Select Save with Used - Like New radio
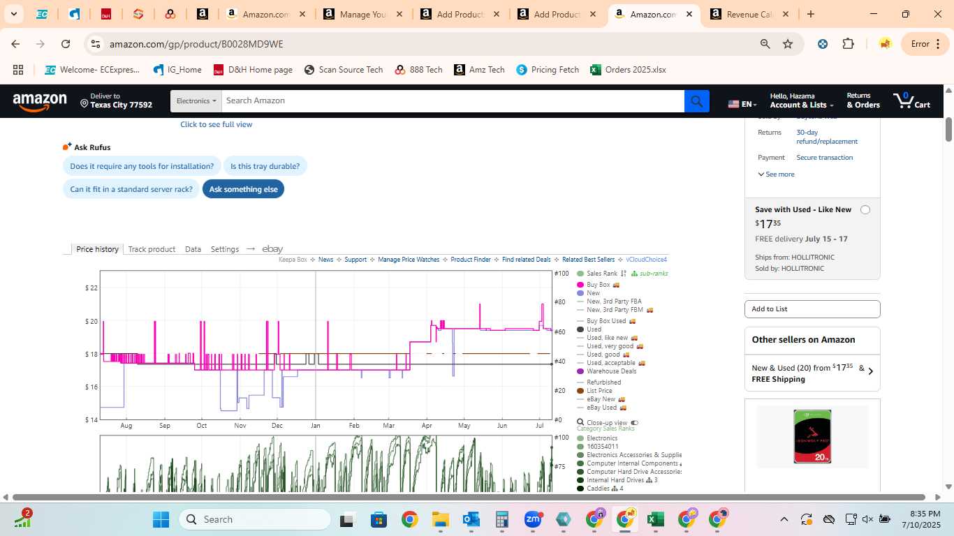The image size is (954, 536). pos(865,210)
